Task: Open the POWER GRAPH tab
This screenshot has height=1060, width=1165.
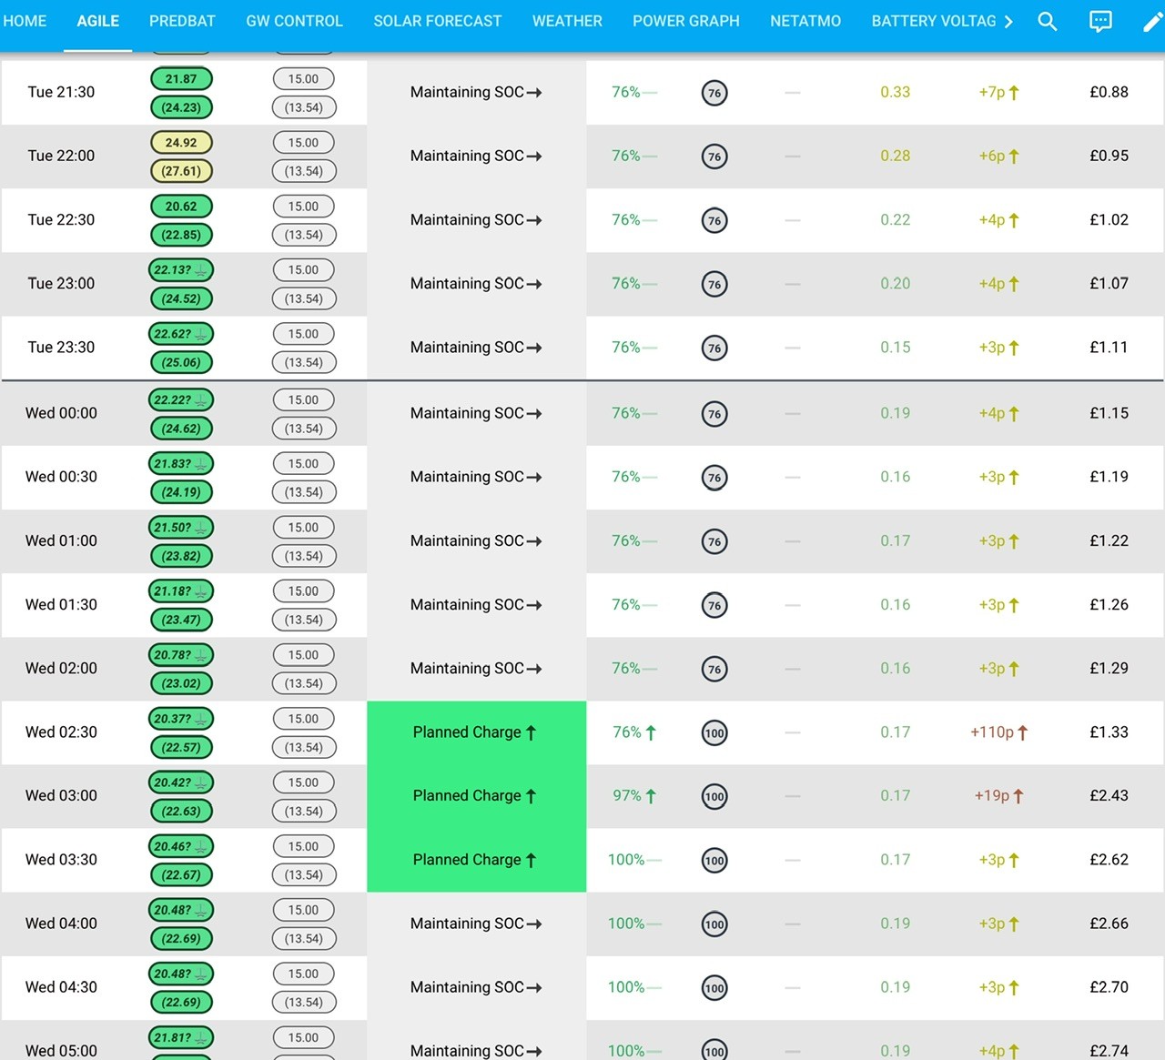Action: pos(686,21)
